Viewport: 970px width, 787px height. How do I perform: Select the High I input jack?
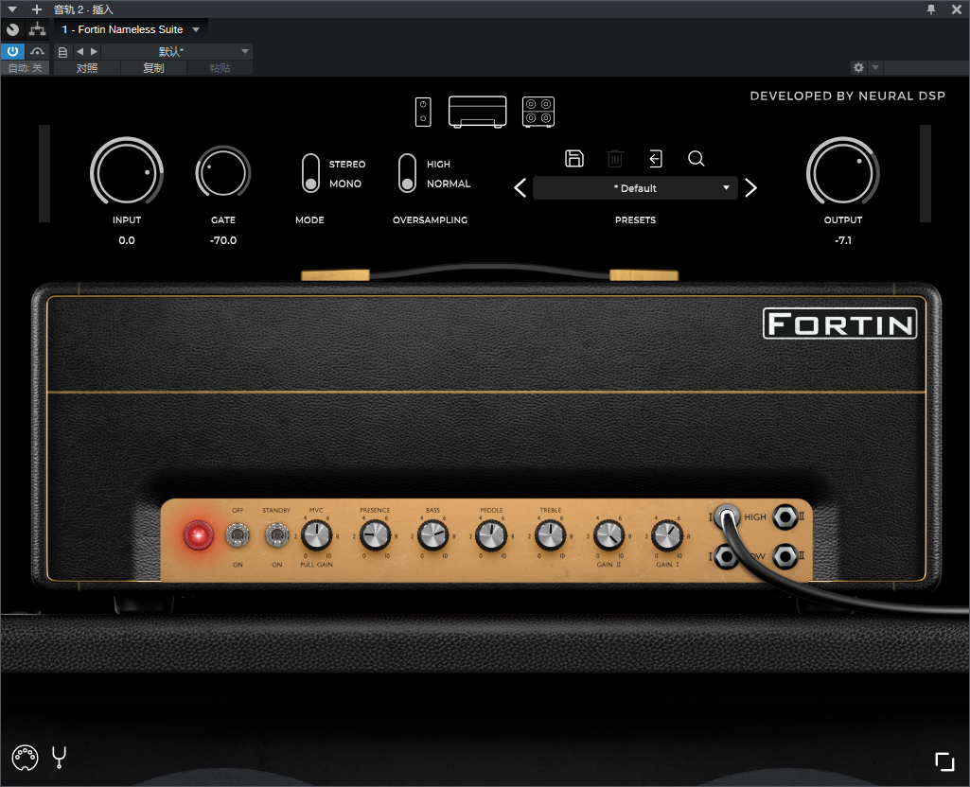coord(727,516)
